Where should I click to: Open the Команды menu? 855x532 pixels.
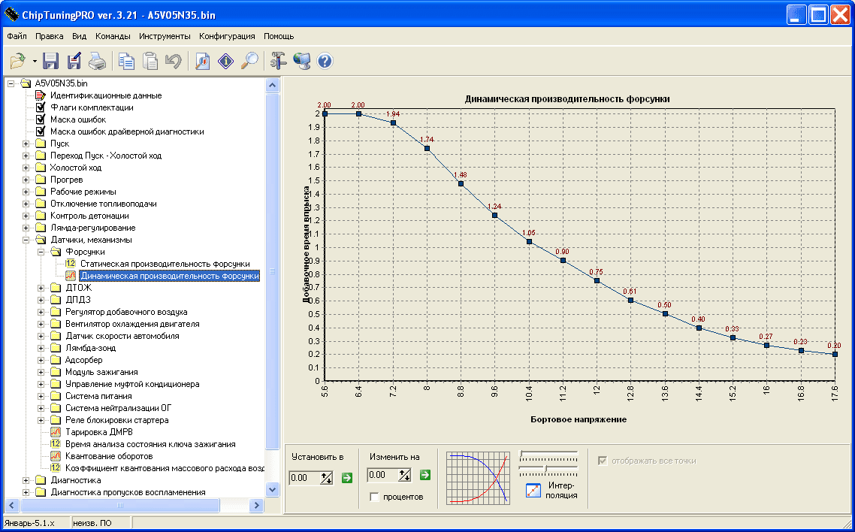[x=113, y=37]
